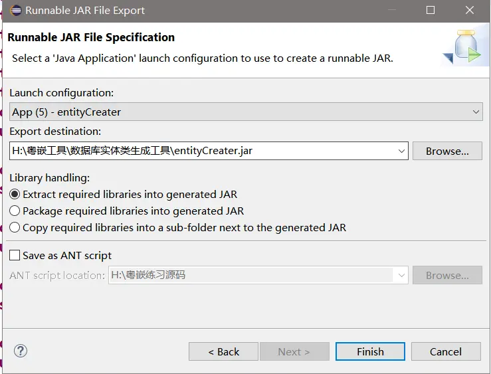The height and width of the screenshot is (374, 491).
Task: Cancel the JAR export dialog
Action: point(445,351)
